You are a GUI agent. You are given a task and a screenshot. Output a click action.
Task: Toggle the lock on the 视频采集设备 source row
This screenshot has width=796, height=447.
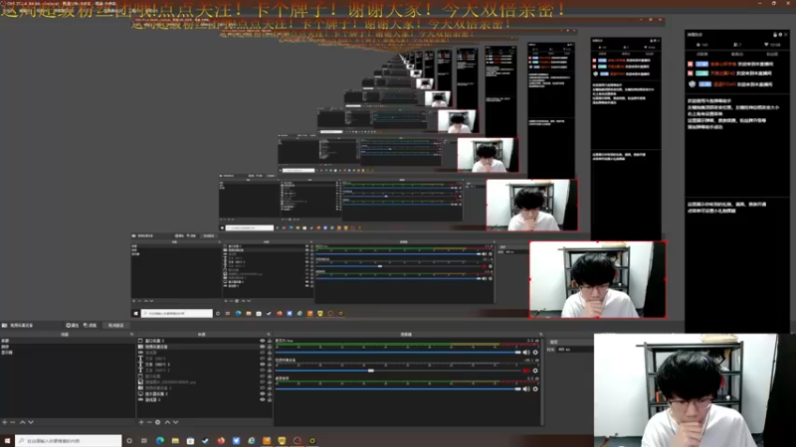pyautogui.click(x=269, y=347)
